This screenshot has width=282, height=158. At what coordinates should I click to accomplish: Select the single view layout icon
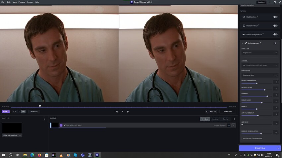(15, 112)
